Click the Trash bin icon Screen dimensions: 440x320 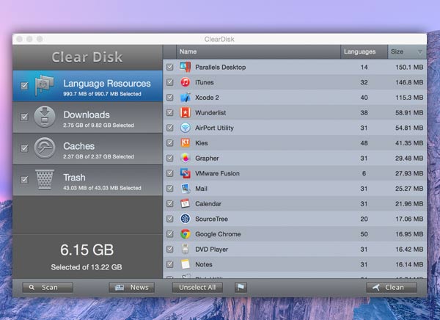coord(45,180)
